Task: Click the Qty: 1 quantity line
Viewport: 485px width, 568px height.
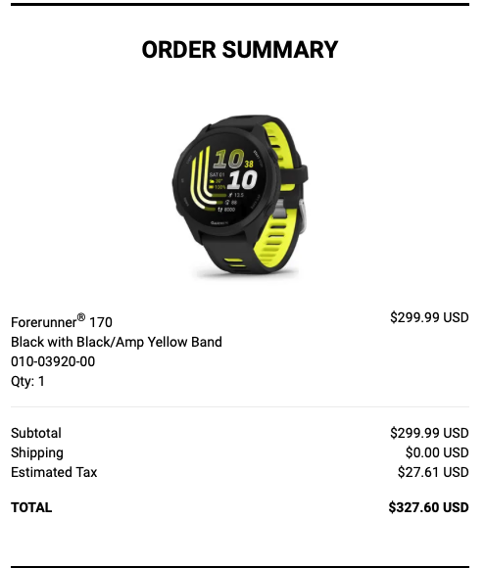Action: [x=27, y=381]
